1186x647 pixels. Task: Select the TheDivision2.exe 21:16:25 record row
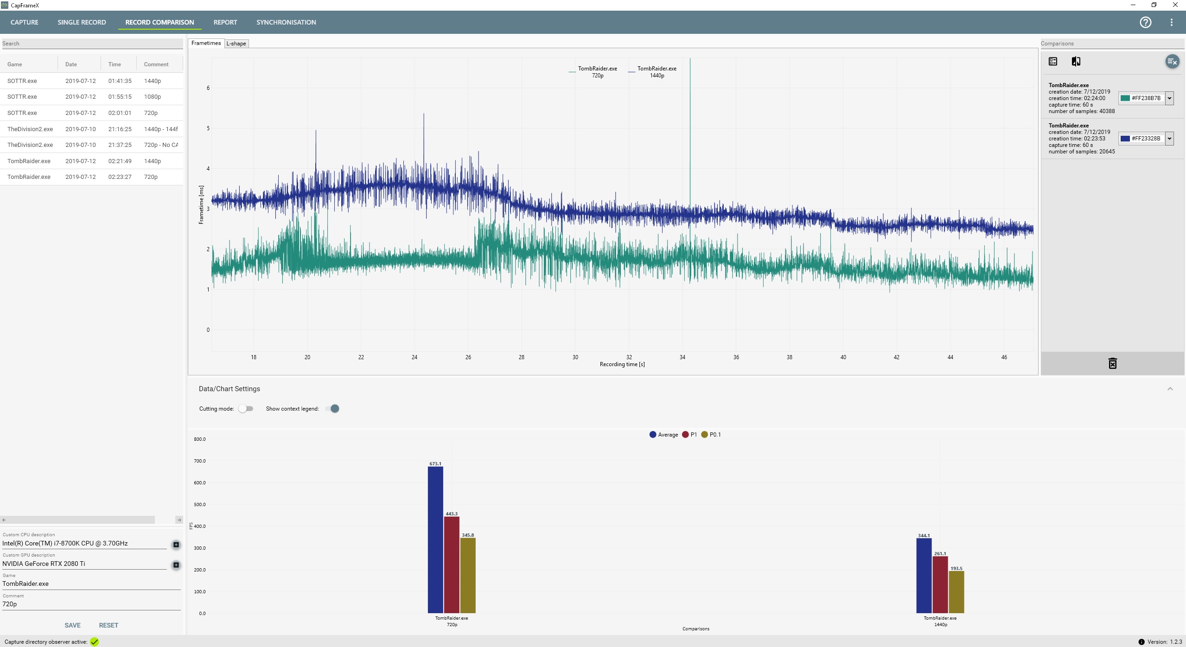point(92,129)
